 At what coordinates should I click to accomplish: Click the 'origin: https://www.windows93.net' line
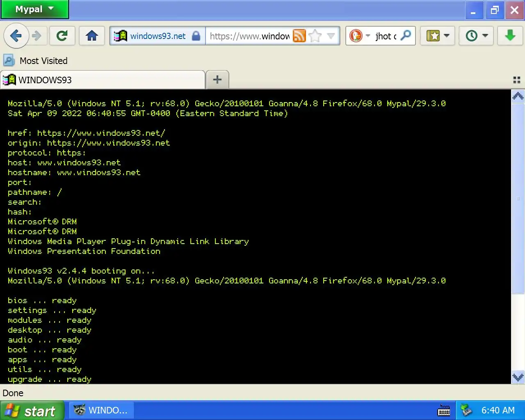[89, 143]
